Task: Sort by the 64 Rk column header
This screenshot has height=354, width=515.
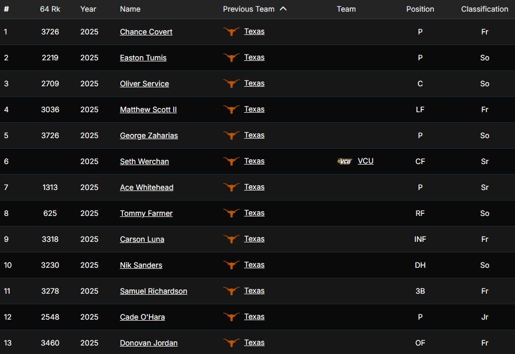Action: 50,9
